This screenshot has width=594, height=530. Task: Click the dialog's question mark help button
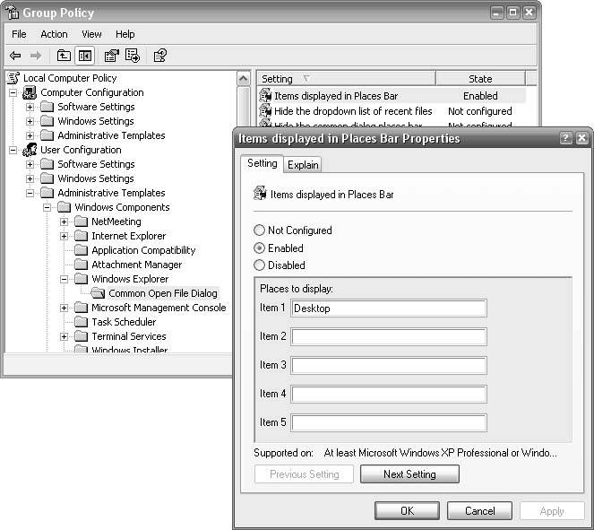click(x=565, y=138)
